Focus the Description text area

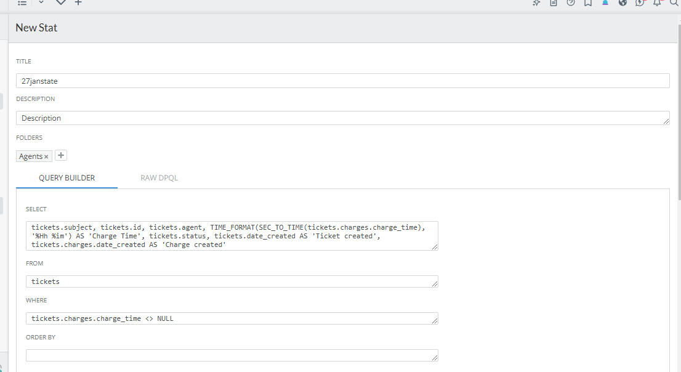342,118
